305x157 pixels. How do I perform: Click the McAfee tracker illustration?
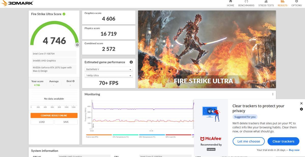(211, 114)
